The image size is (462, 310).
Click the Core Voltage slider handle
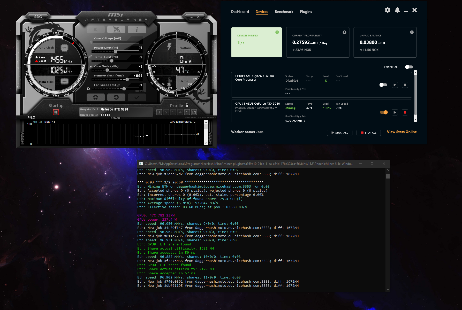click(92, 42)
